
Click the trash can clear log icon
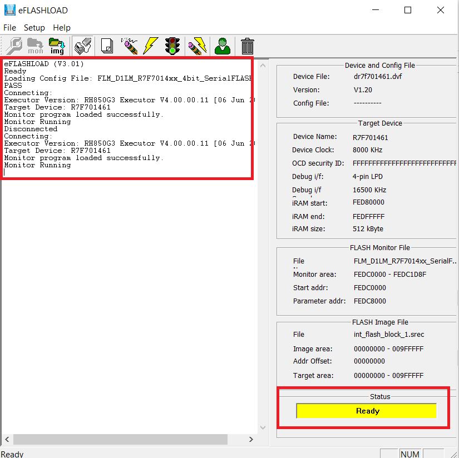[x=248, y=46]
